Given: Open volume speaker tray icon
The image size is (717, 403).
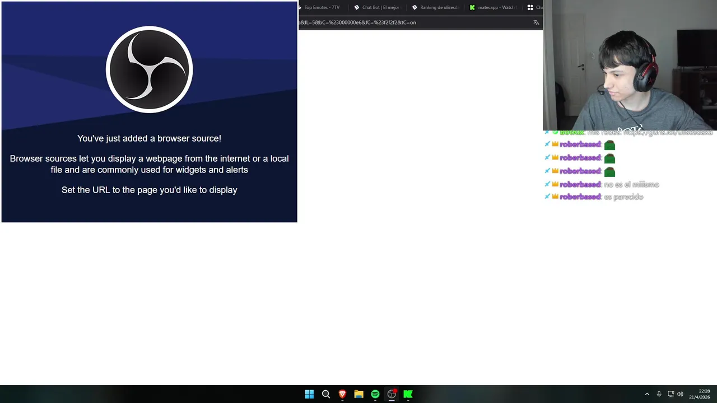Looking at the screenshot, I should pyautogui.click(x=680, y=394).
